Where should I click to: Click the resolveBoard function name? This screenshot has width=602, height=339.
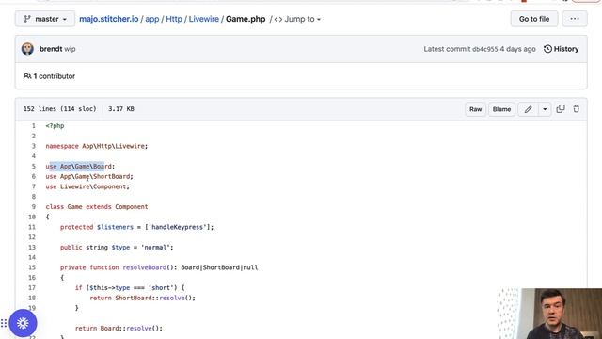coord(144,267)
